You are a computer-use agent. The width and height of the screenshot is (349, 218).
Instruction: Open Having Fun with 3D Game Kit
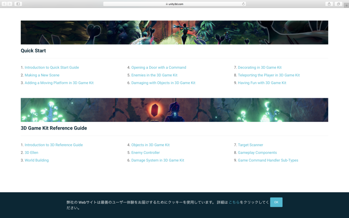point(262,83)
